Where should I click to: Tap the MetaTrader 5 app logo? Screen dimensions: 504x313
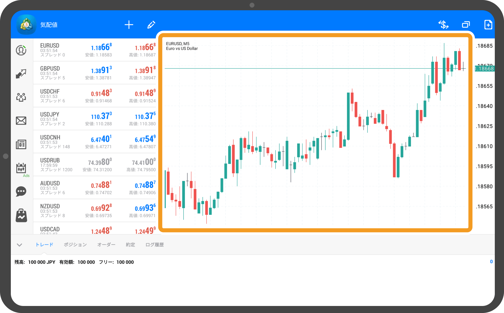(26, 25)
